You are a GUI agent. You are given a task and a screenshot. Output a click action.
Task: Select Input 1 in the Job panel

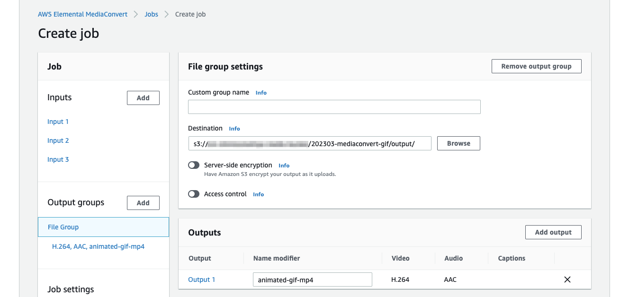(58, 122)
